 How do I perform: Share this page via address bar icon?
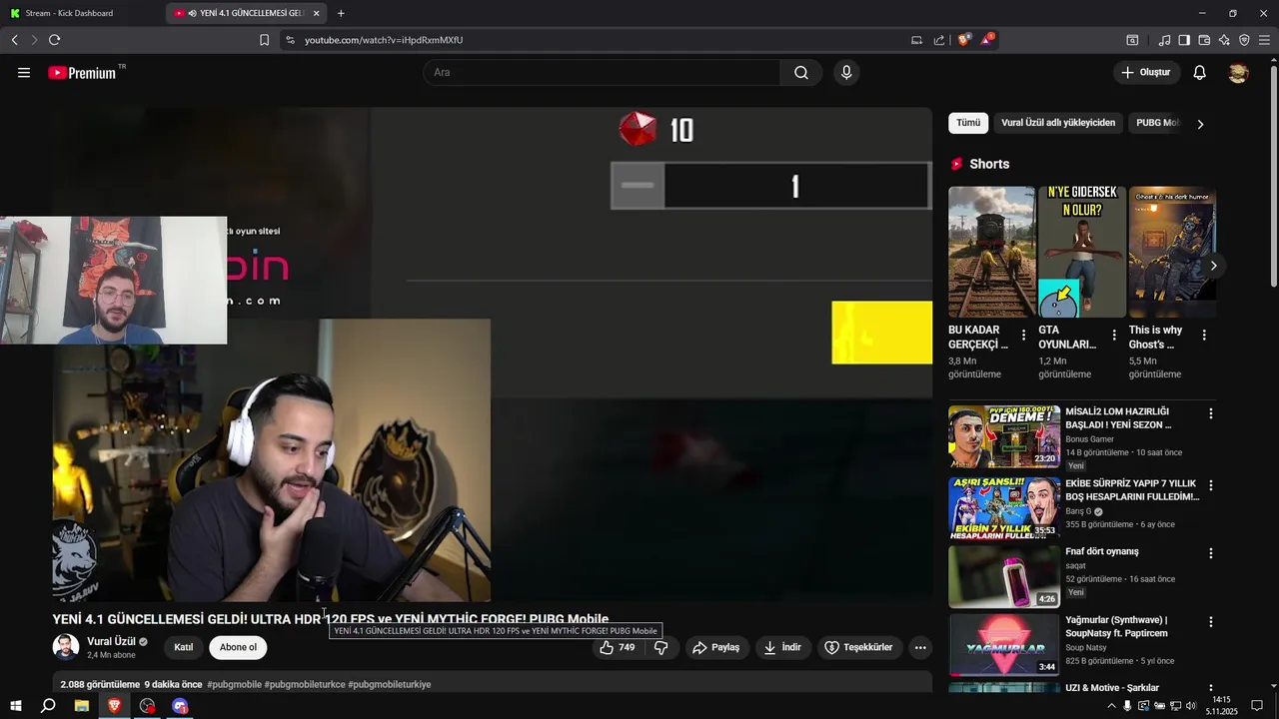point(939,40)
